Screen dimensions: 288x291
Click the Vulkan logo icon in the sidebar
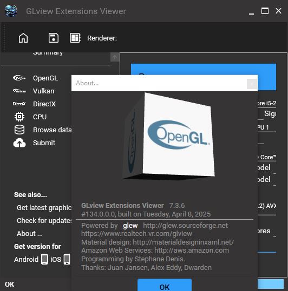pos(19,91)
